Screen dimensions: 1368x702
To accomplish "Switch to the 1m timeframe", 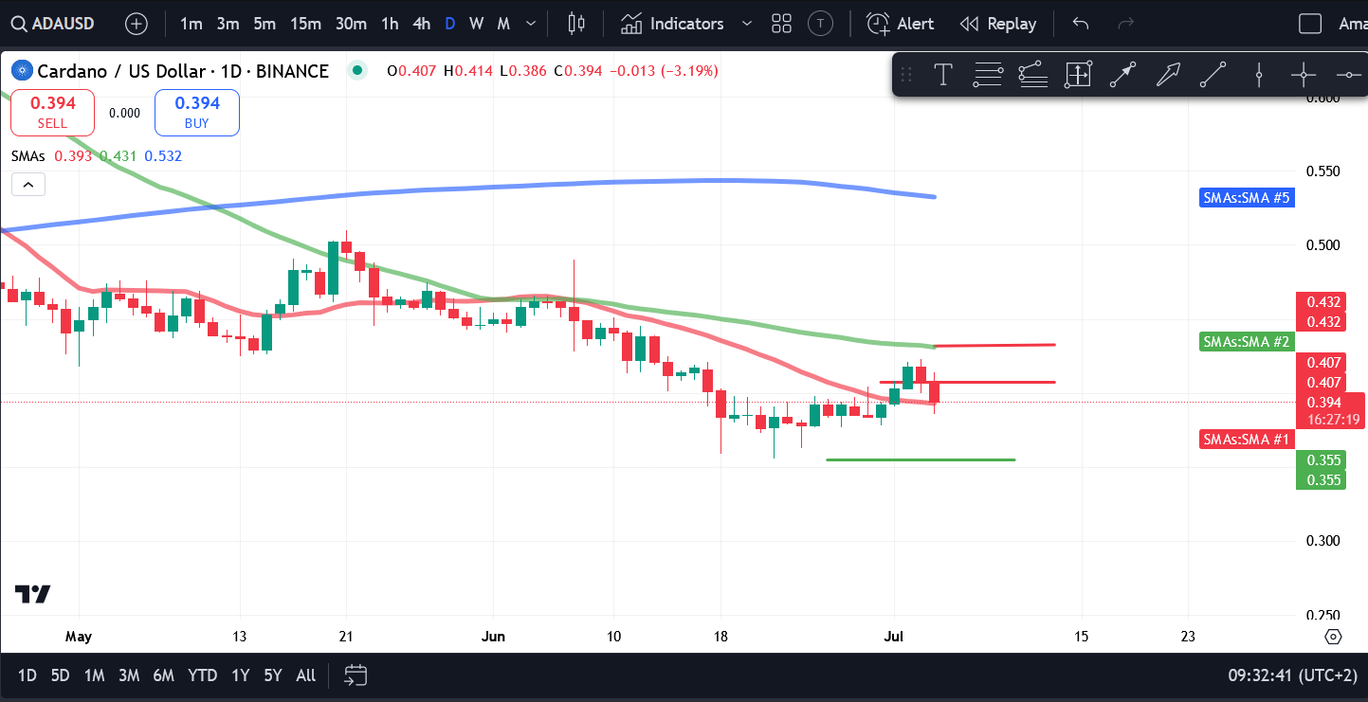I will point(192,24).
